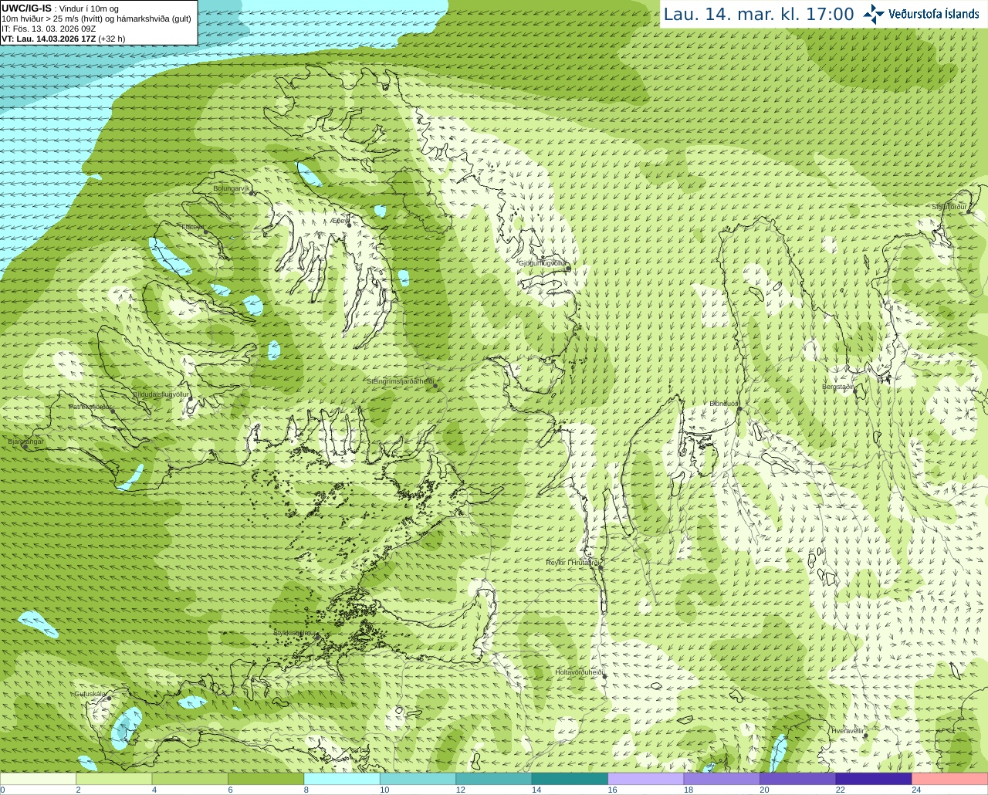The width and height of the screenshot is (988, 795).
Task: Click the Stykkishólmur station label
Action: [x=295, y=633]
